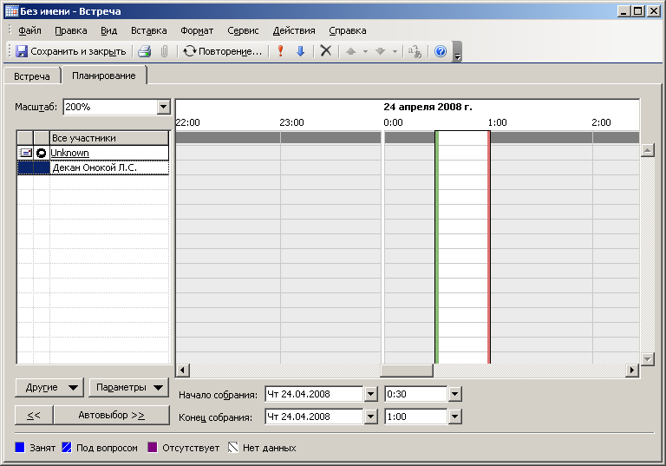
Task: Set low importance with blue arrow
Action: click(300, 51)
